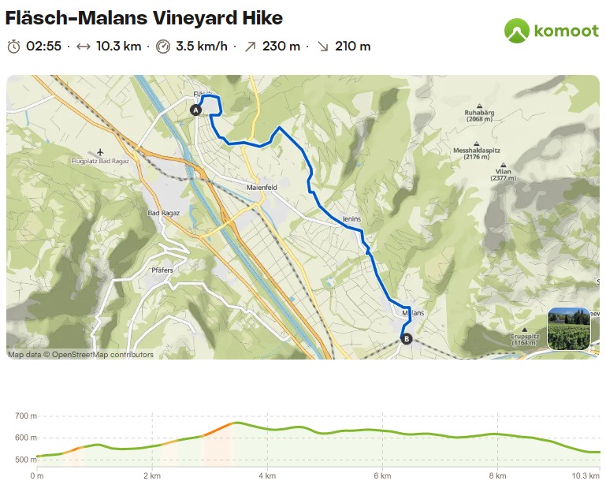Select start point marker A

click(x=196, y=110)
